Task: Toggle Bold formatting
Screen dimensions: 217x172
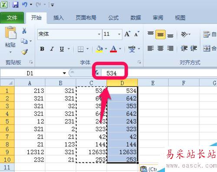Action: pos(42,49)
